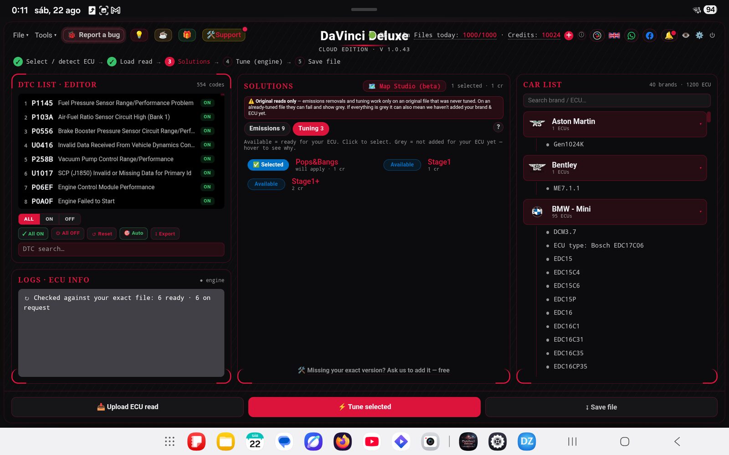Change language via the UK flag
The height and width of the screenshot is (455, 729).
pos(614,35)
